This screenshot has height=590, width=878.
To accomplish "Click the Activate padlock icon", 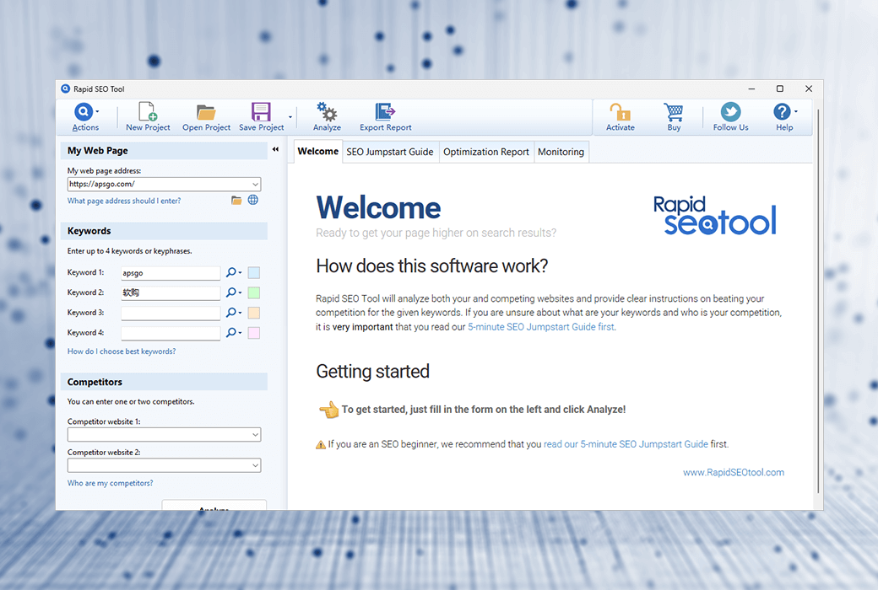I will coord(621,112).
